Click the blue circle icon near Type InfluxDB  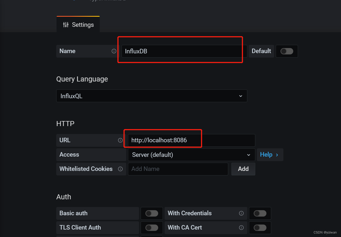[x=74, y=0]
